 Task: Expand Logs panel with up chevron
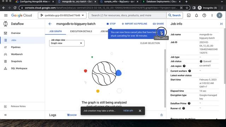pos(162,115)
